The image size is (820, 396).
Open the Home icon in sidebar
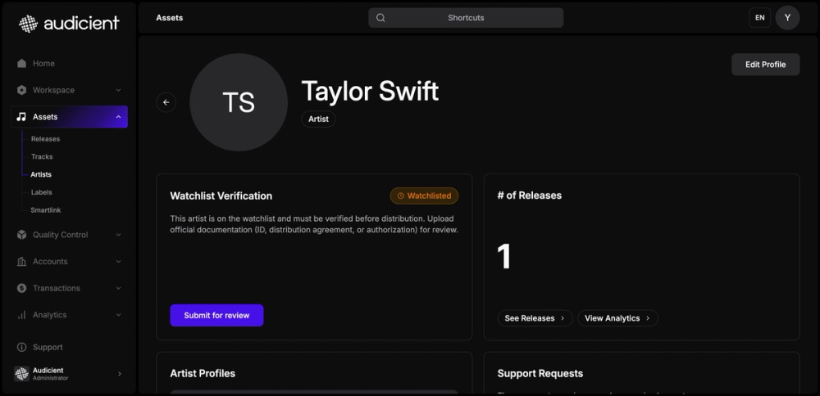click(21, 63)
